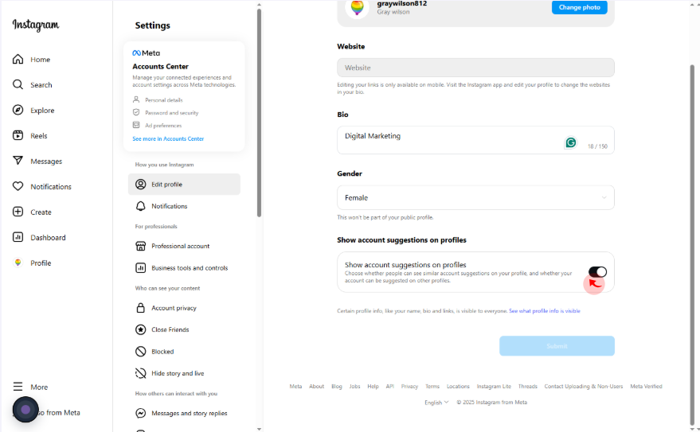700x432 pixels.
Task: Expand the More hamburger menu
Action: tap(18, 387)
